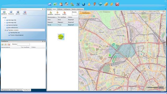The image size is (167, 94).
Task: Open the black-white penguin-like icon in top toolbar
Action: coord(67,4)
